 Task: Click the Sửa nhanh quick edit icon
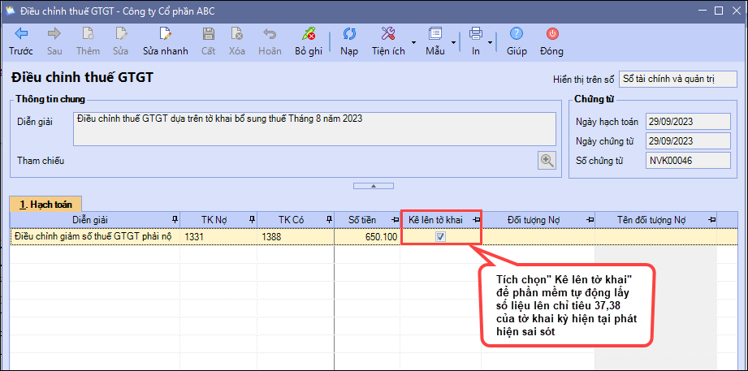(x=166, y=34)
